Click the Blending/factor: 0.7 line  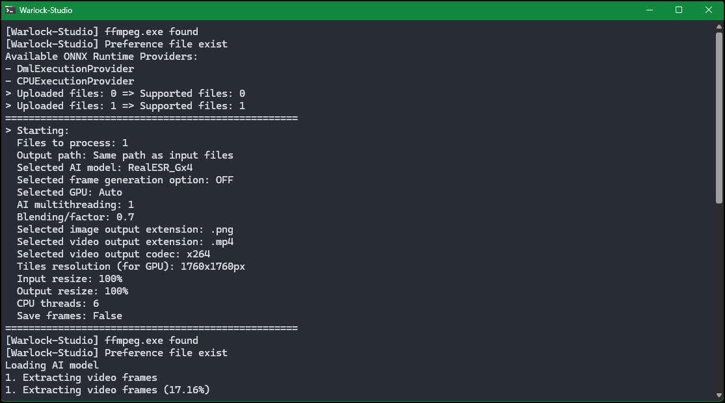pyautogui.click(x=75, y=217)
